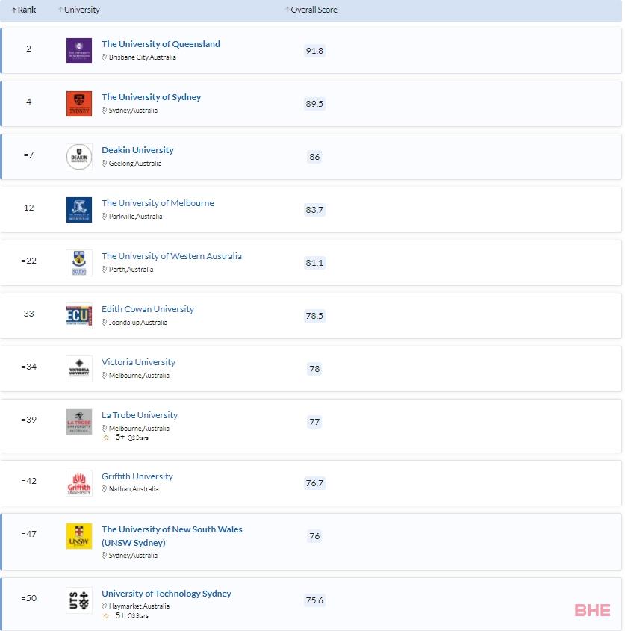Click the UNSW logo
The image size is (625, 631).
click(x=79, y=536)
